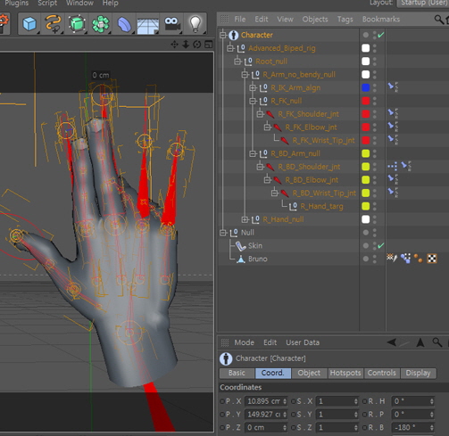The image size is (449, 436).
Task: Open the Bookmarks menu
Action: click(x=381, y=20)
